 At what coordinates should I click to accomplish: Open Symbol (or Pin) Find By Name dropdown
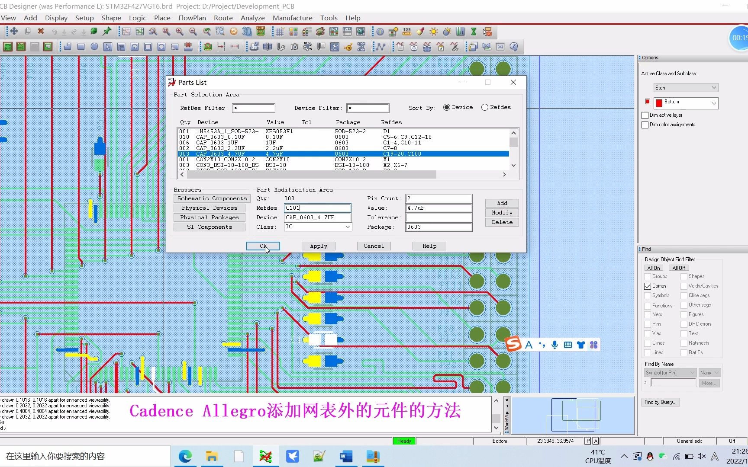pos(670,373)
